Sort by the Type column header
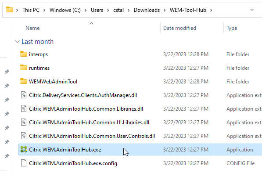 [x=232, y=28]
